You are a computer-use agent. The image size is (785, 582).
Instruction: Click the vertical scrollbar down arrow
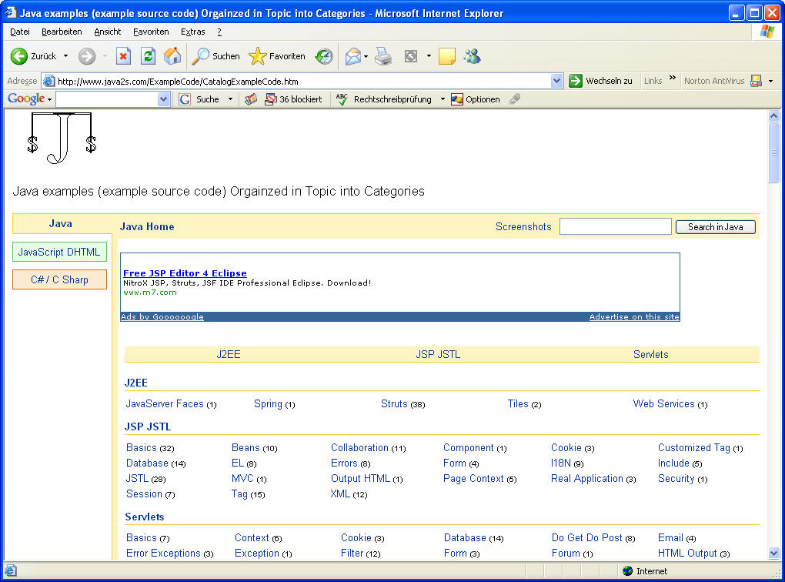tap(773, 553)
